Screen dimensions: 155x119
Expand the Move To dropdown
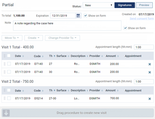coord(12,38)
